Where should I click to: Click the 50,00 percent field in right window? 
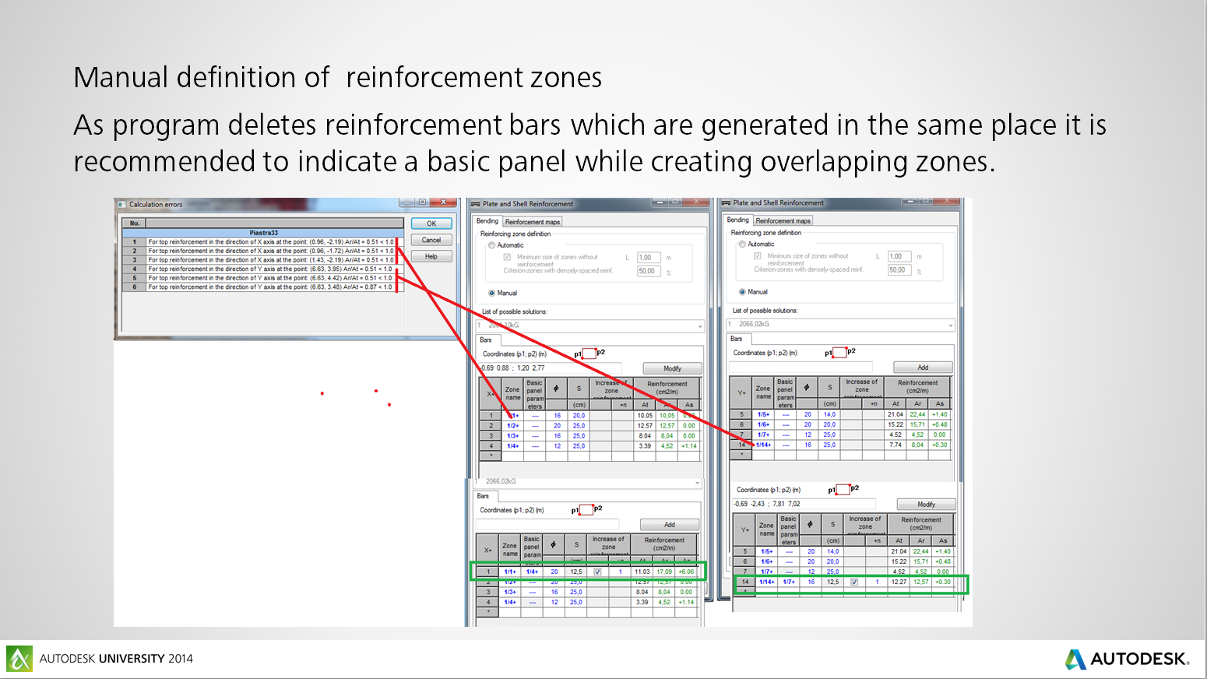click(x=899, y=270)
